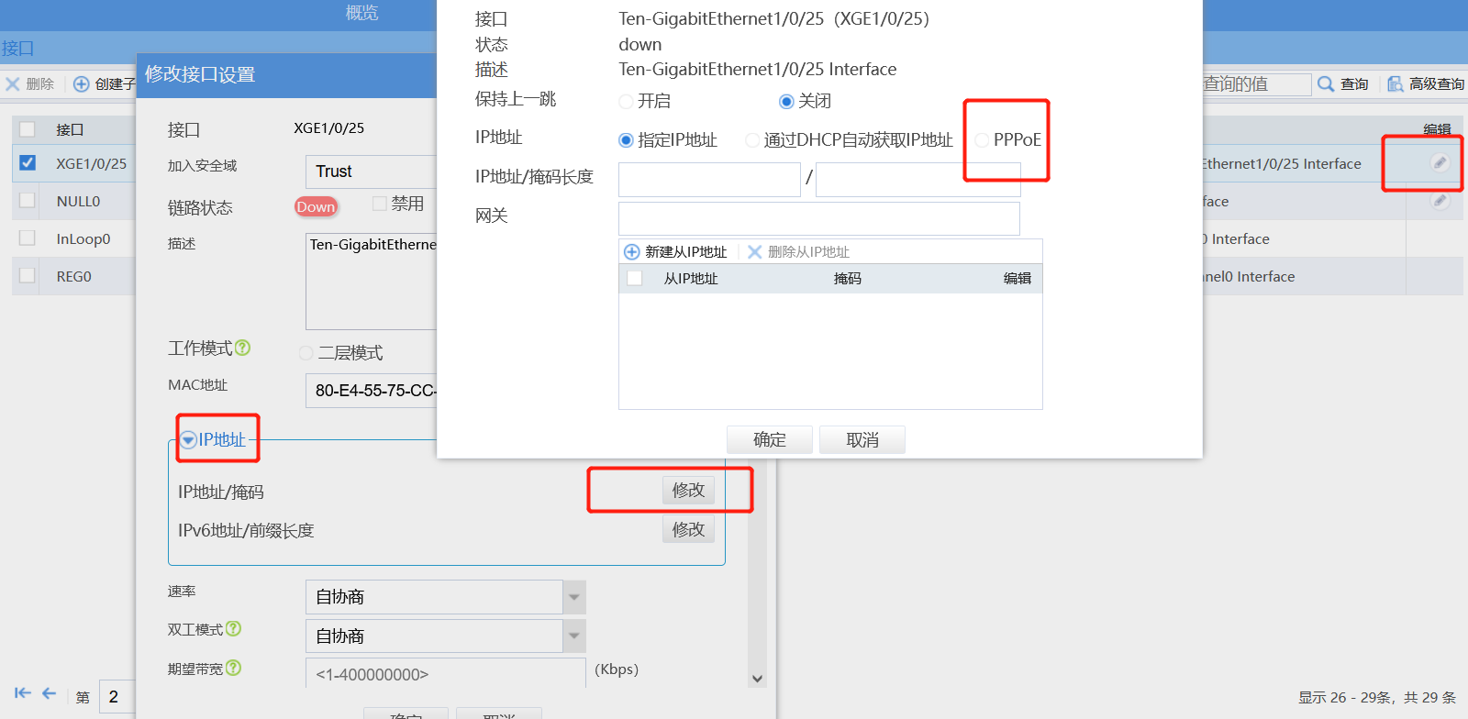Click 修改 button for IP地址/掩码
1468x719 pixels.
[688, 490]
